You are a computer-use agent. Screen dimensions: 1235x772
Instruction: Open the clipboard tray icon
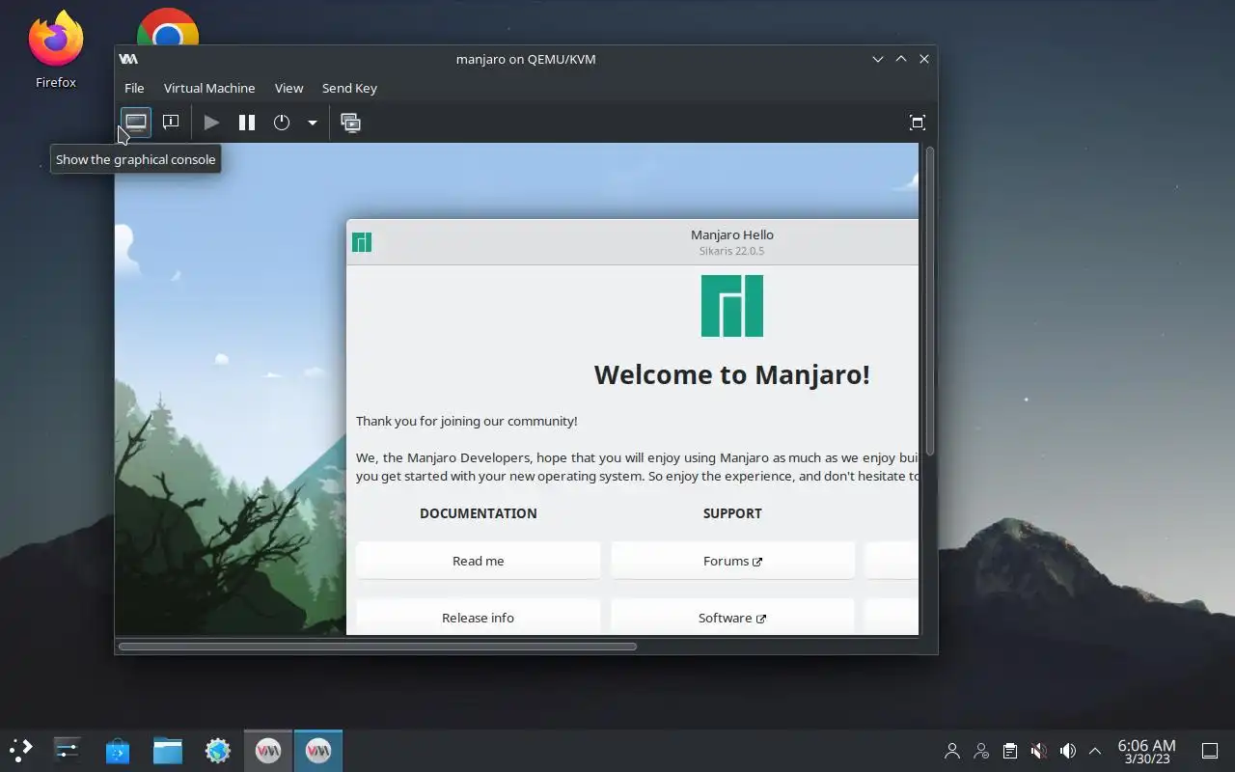(1009, 751)
